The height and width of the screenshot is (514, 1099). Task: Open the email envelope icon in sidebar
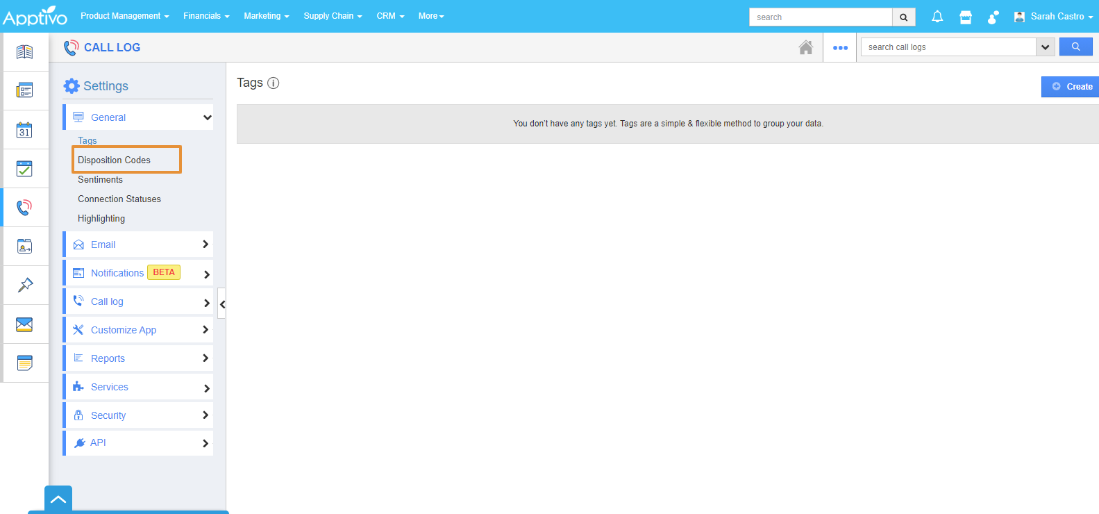[24, 324]
